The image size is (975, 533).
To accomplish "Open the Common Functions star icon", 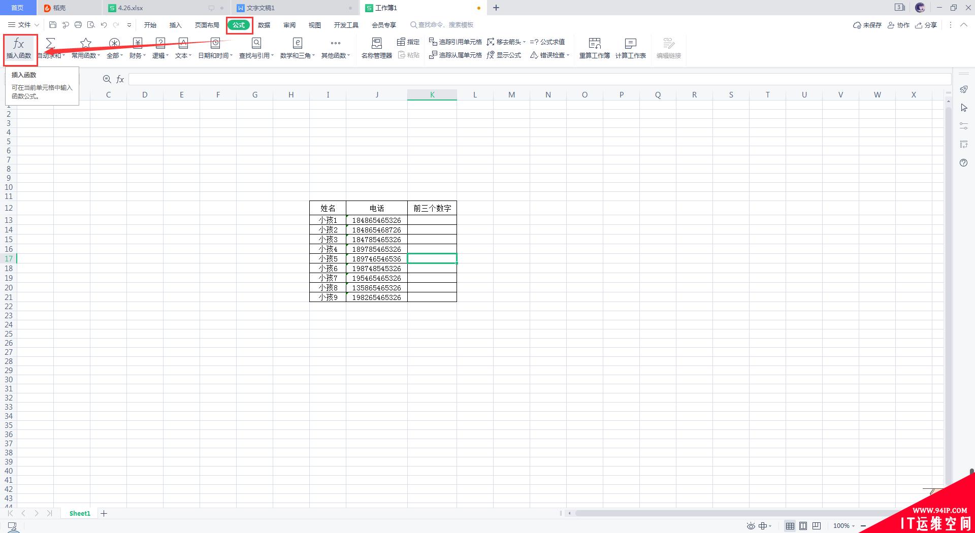I will pyautogui.click(x=86, y=43).
